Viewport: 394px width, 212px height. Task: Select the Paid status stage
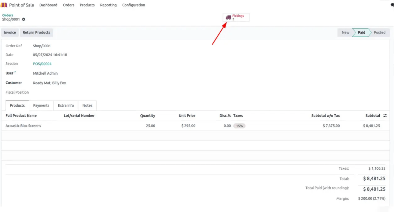(x=361, y=32)
